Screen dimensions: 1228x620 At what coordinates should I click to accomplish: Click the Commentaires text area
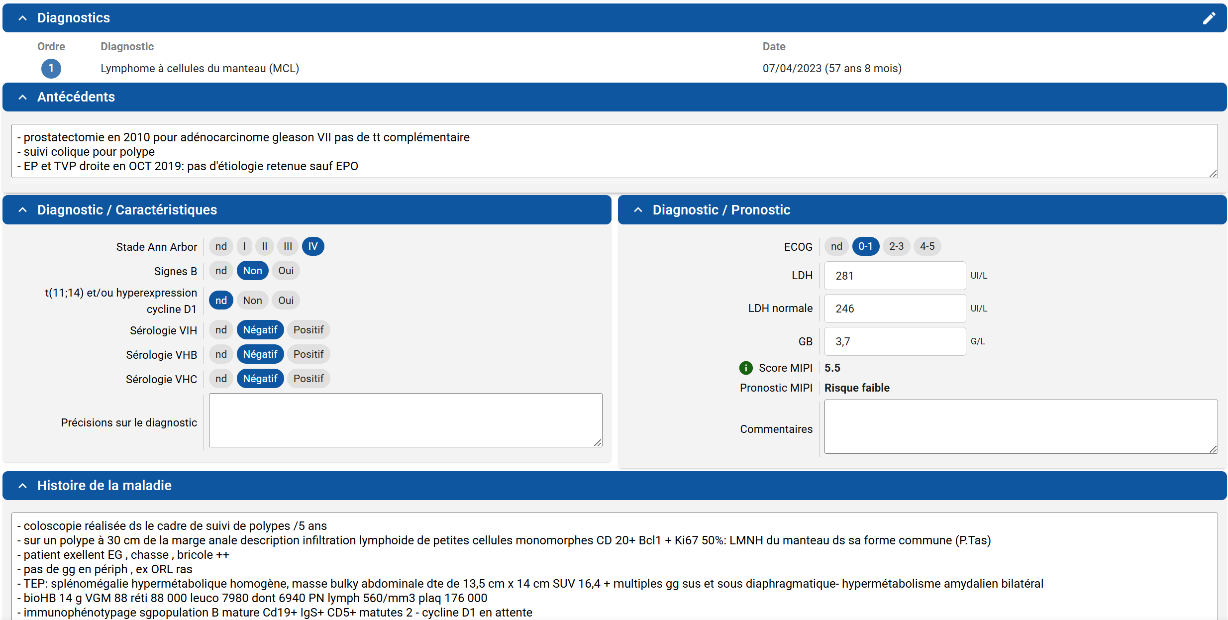point(1020,426)
